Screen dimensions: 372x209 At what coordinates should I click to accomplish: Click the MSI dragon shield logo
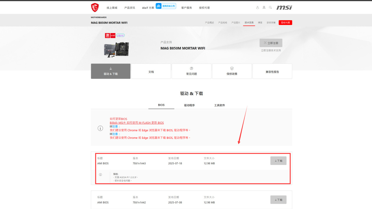(x=95, y=8)
